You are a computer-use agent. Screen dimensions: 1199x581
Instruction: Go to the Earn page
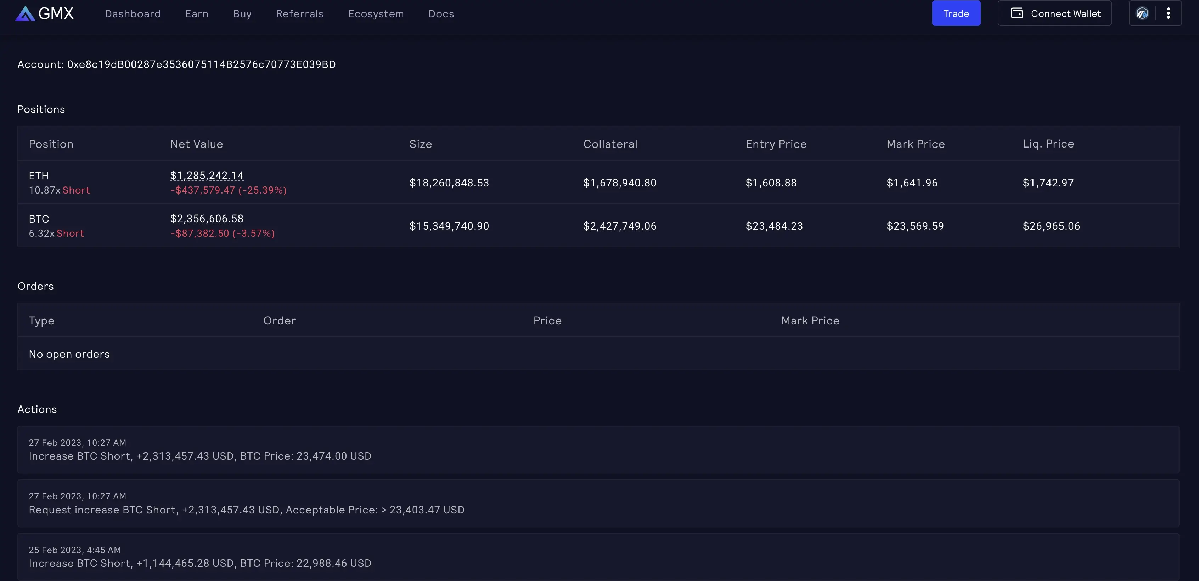(x=196, y=14)
